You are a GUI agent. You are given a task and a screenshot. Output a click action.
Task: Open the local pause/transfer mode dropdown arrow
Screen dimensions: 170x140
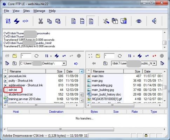coord(51,56)
